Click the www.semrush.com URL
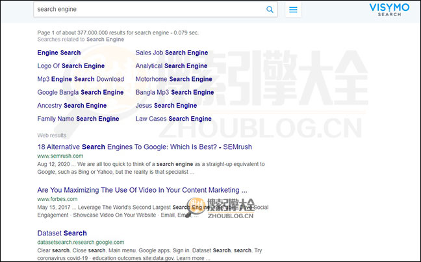Screen dimensions: 421x262 pyautogui.click(x=60, y=156)
